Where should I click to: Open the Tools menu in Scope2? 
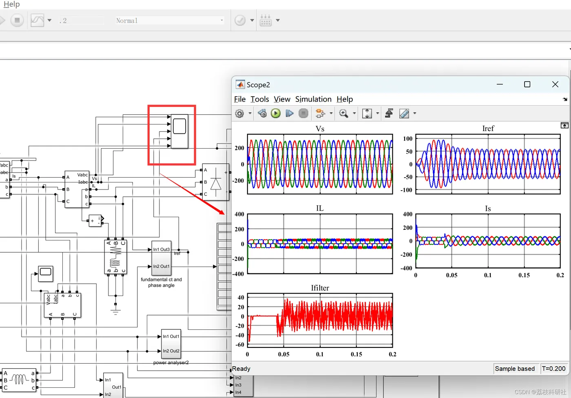point(259,99)
